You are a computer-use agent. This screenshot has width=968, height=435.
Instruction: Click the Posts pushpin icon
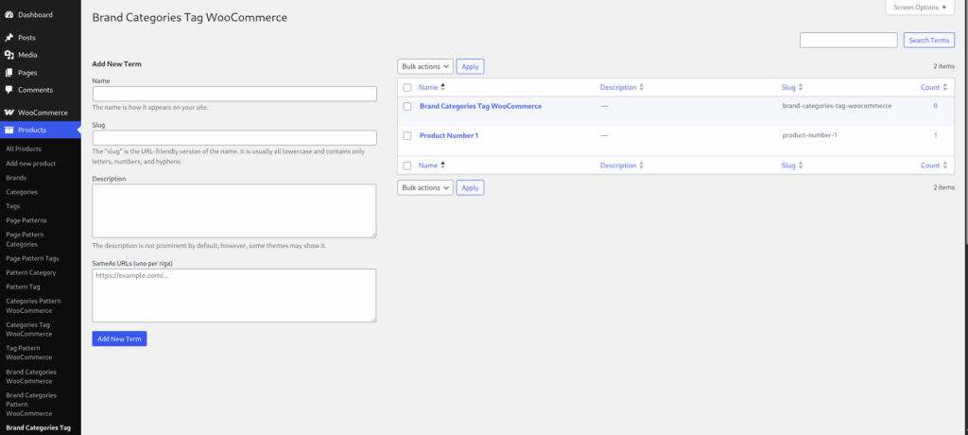[x=9, y=38]
